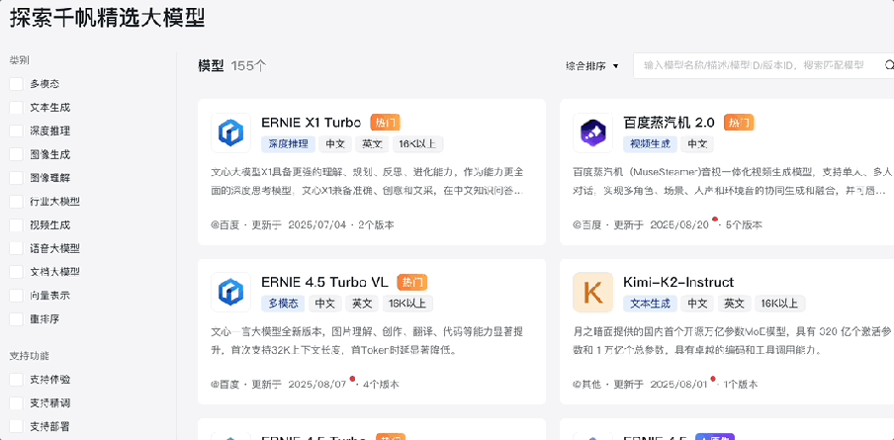
Task: Click 4个版本 text on ERNIE 4.5 Turbo VL
Action: coord(381,385)
